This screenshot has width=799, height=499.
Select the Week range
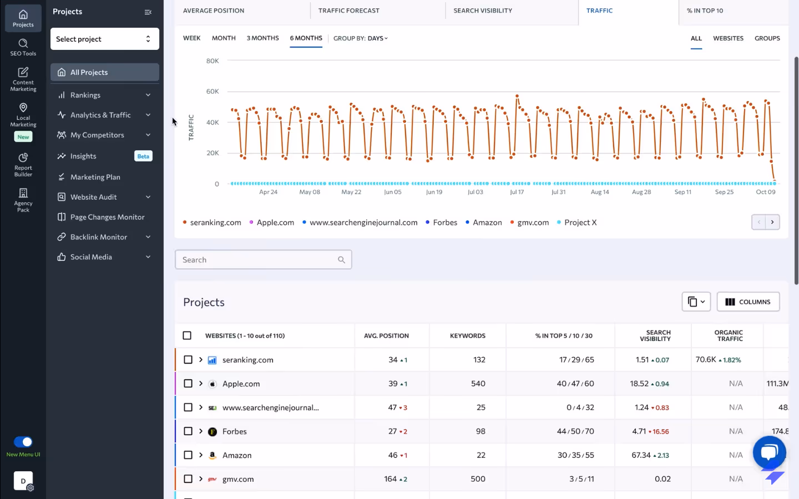[x=192, y=38]
